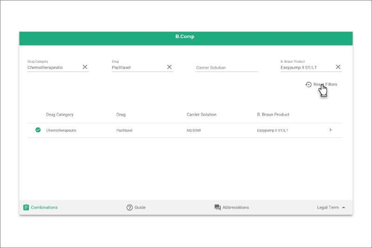Click the Reset Filters button
This screenshot has width=372, height=248.
pyautogui.click(x=325, y=85)
